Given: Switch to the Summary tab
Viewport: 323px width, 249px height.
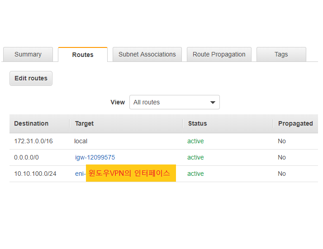Looking at the screenshot, I should (x=28, y=54).
